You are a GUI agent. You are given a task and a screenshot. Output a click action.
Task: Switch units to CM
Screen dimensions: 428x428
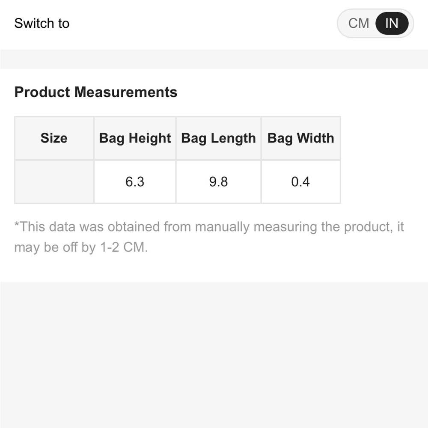click(358, 23)
